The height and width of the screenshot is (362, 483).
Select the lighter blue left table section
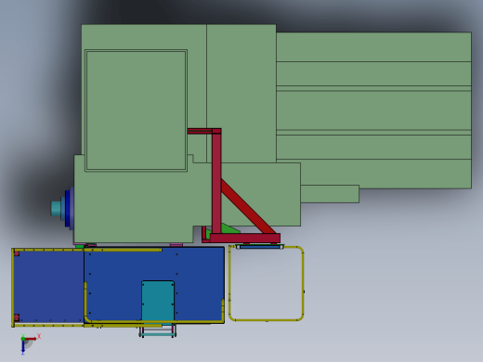tap(48, 286)
